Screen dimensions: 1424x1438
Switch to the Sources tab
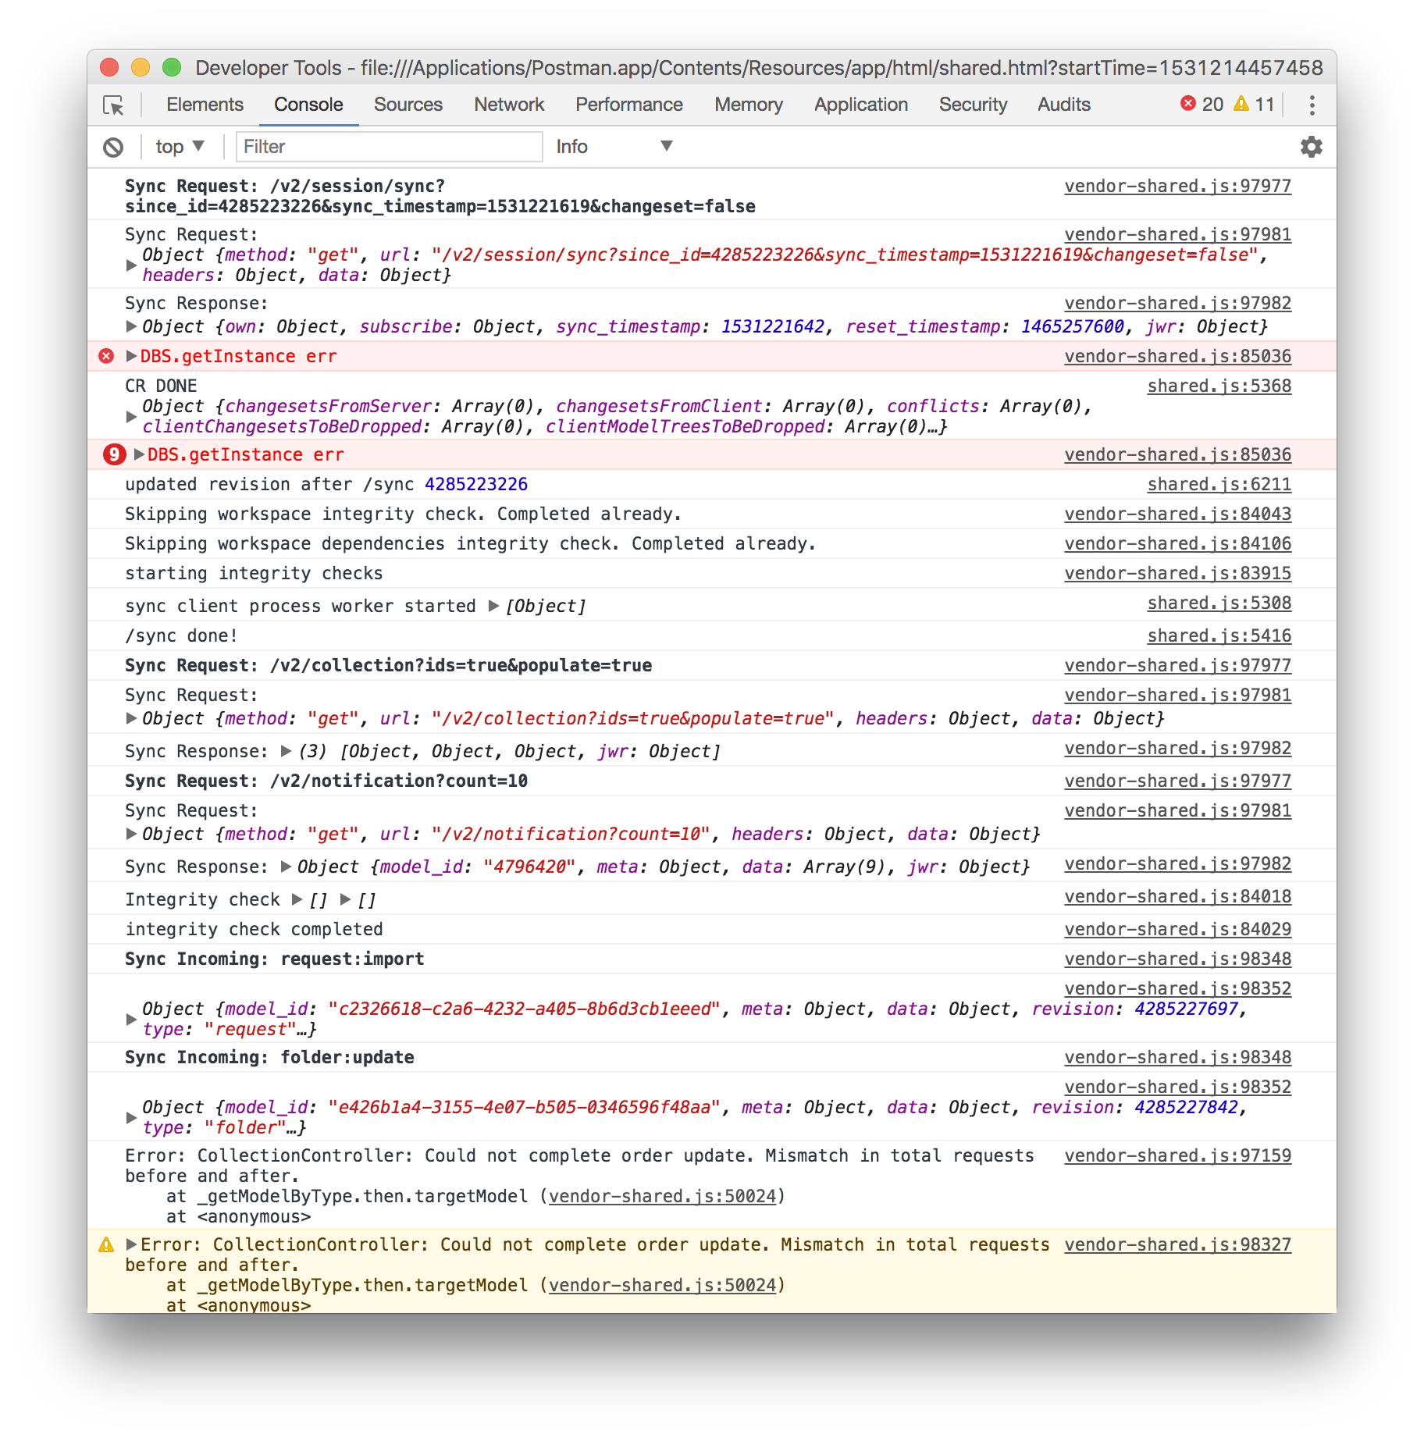(x=408, y=104)
